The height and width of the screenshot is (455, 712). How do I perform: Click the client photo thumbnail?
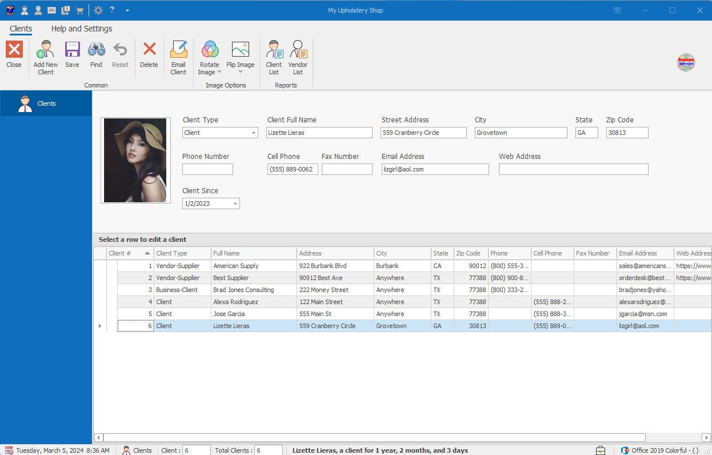135,161
